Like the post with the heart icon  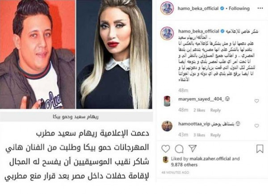(x=165, y=149)
